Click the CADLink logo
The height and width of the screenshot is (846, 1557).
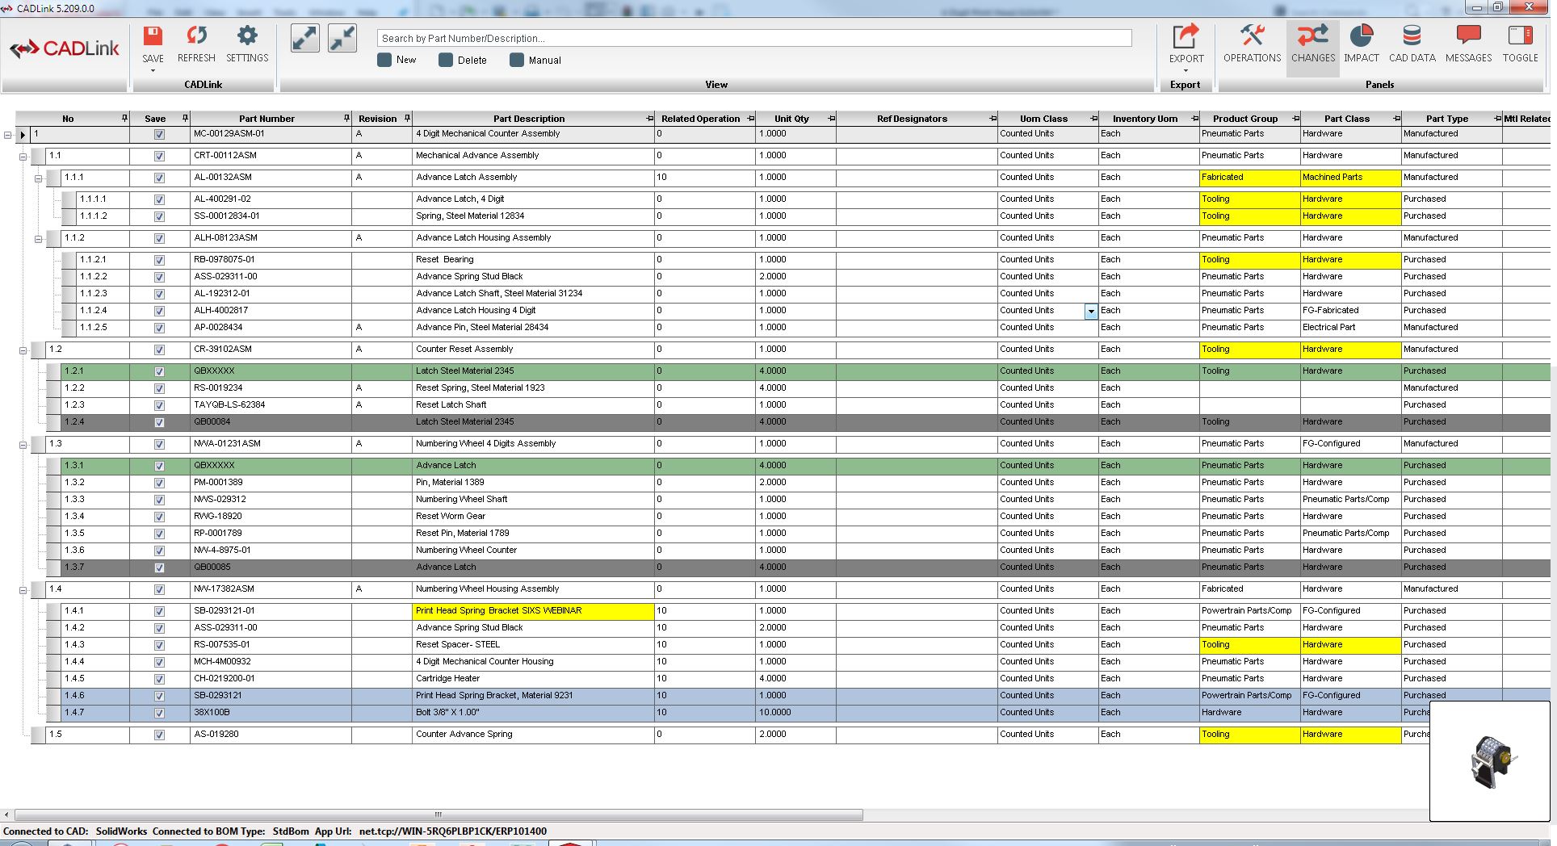point(64,49)
